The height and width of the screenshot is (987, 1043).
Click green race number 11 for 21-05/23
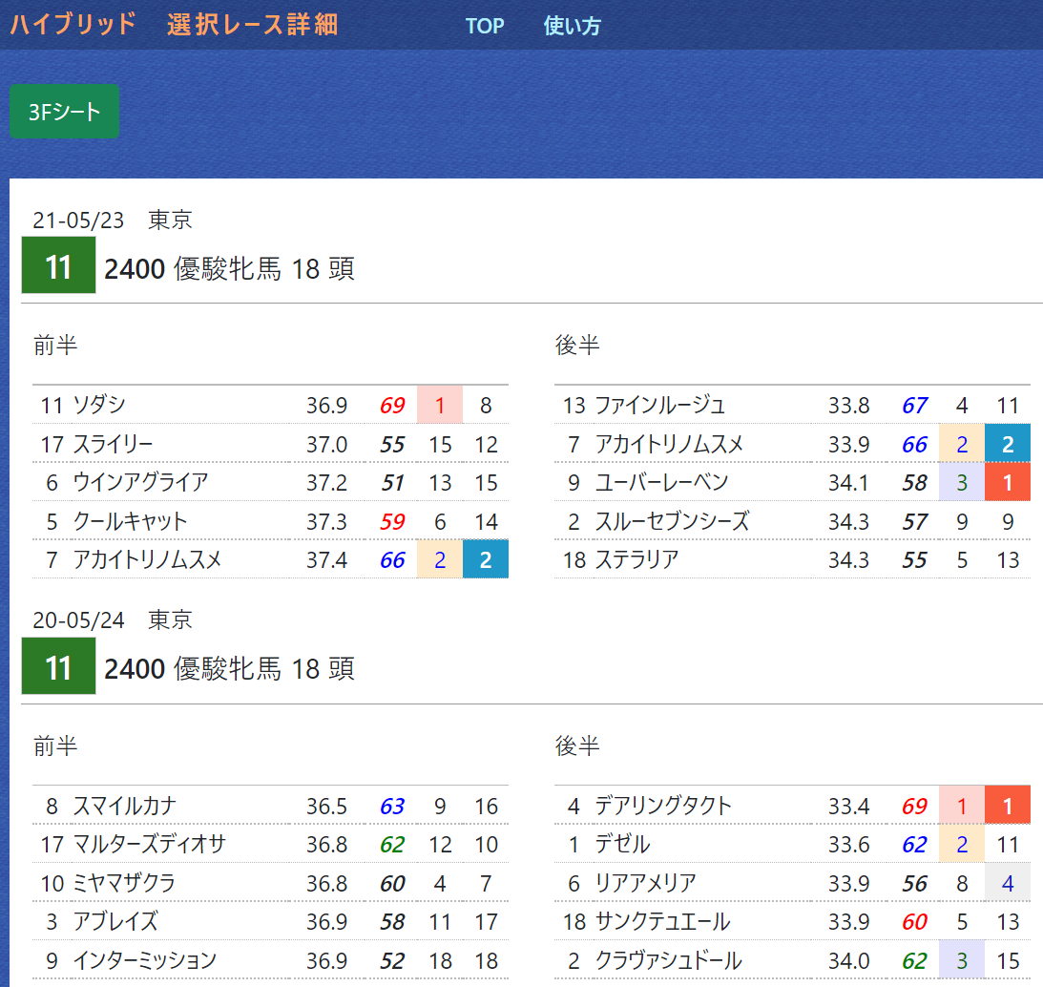pos(58,264)
